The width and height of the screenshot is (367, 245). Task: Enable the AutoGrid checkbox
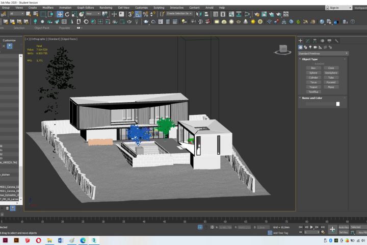[x=312, y=63]
